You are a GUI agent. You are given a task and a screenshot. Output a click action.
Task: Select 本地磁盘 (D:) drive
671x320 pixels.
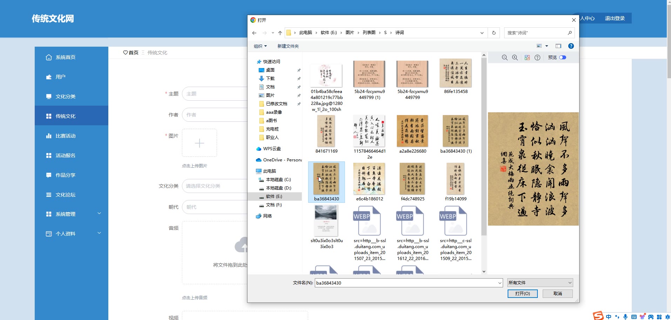click(278, 188)
